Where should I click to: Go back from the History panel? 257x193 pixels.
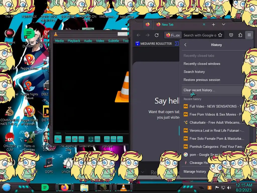point(185,45)
